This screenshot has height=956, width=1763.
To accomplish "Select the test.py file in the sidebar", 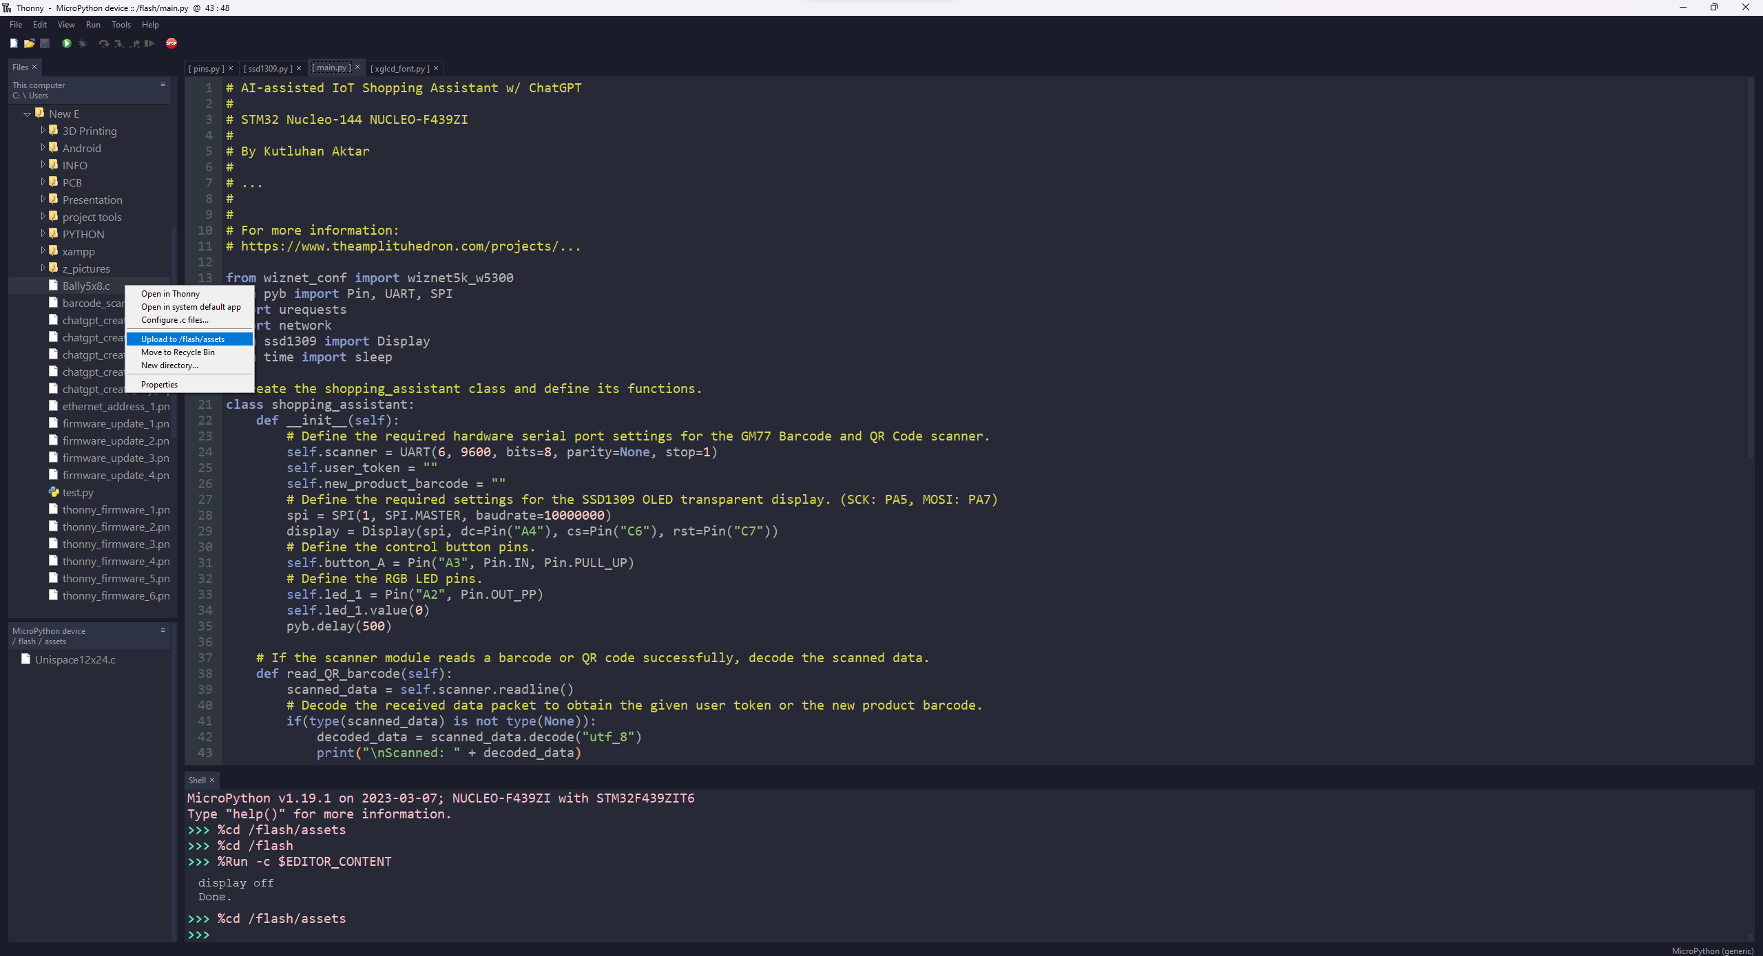I will (x=78, y=492).
